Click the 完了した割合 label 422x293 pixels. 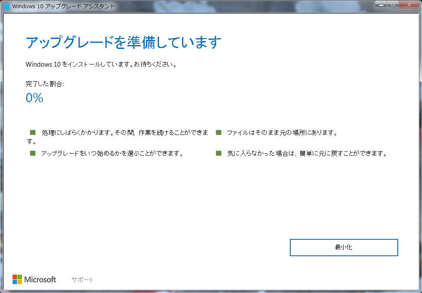(45, 84)
